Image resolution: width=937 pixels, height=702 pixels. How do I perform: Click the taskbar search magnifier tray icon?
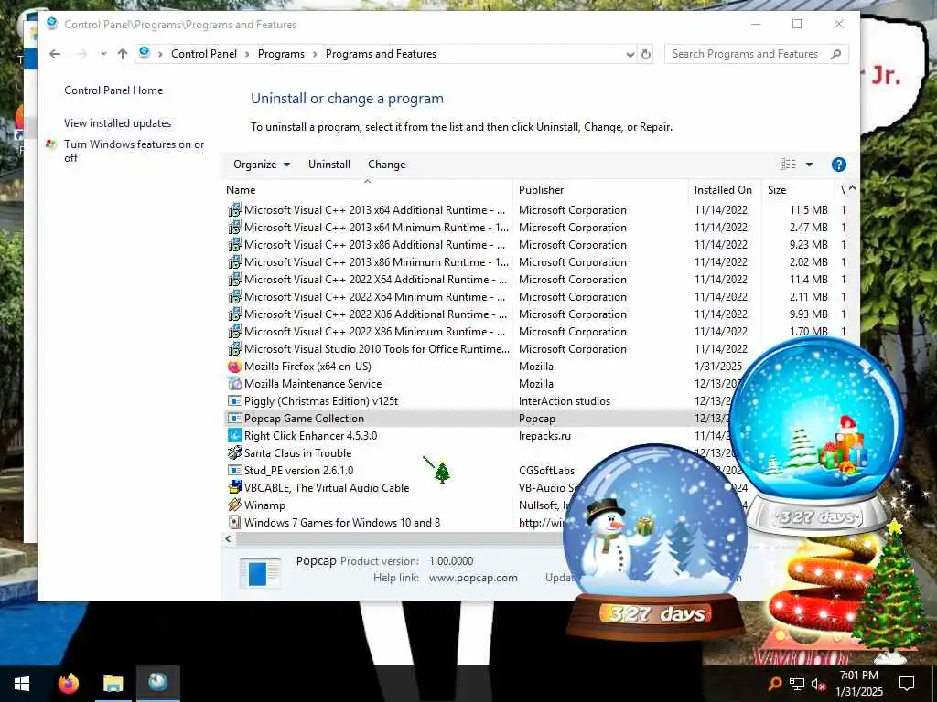tap(775, 684)
